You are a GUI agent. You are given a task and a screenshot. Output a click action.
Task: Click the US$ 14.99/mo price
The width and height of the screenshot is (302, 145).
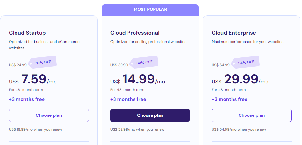point(138,79)
